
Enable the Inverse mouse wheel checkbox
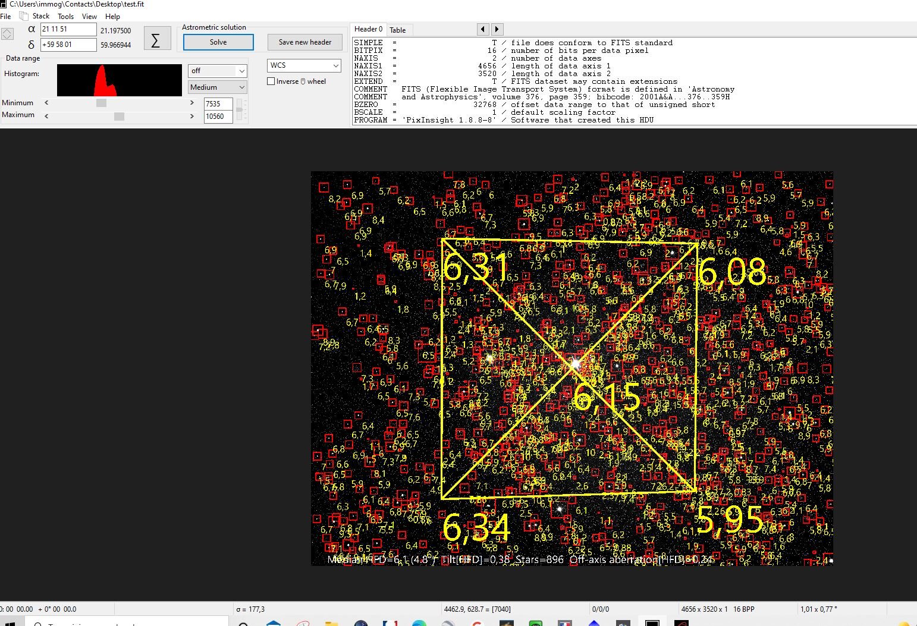tap(271, 81)
